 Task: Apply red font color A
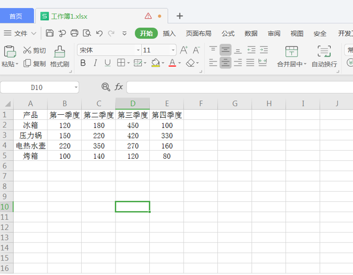pos(172,63)
